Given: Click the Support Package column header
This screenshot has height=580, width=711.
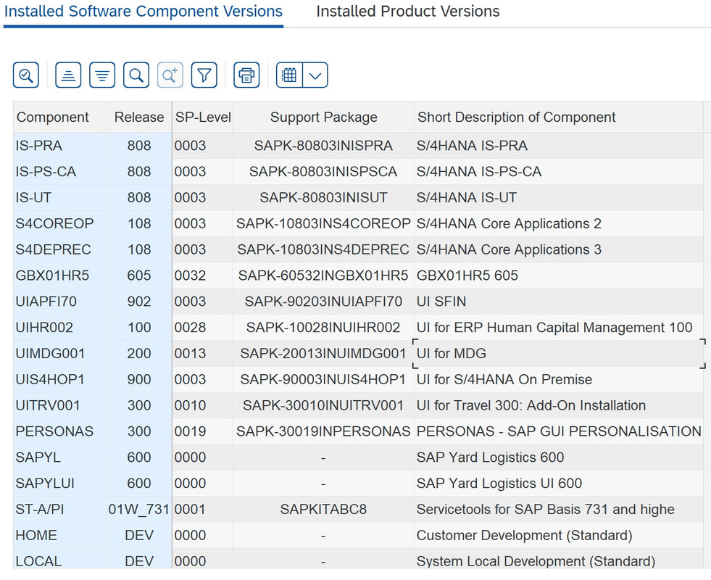Looking at the screenshot, I should [323, 117].
